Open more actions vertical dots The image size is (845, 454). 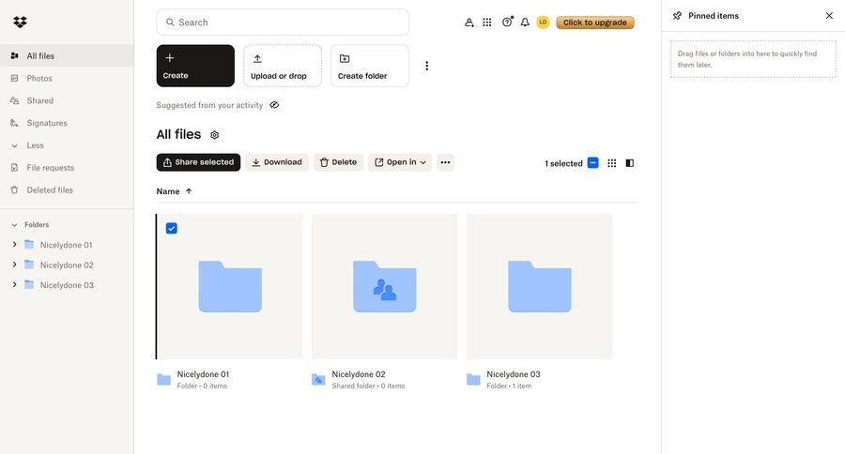coord(427,66)
